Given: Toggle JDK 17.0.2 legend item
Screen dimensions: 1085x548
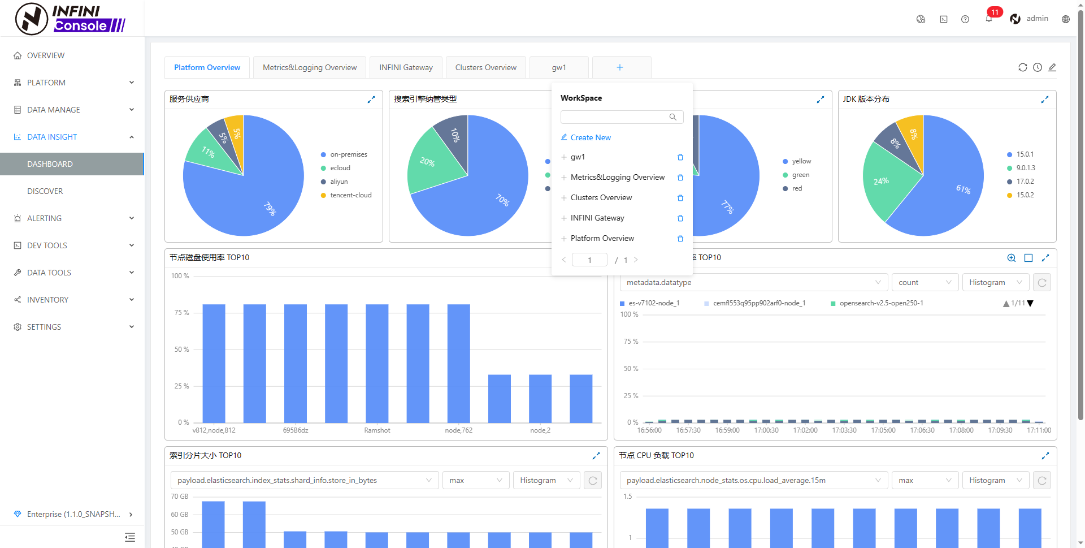Looking at the screenshot, I should (1021, 182).
